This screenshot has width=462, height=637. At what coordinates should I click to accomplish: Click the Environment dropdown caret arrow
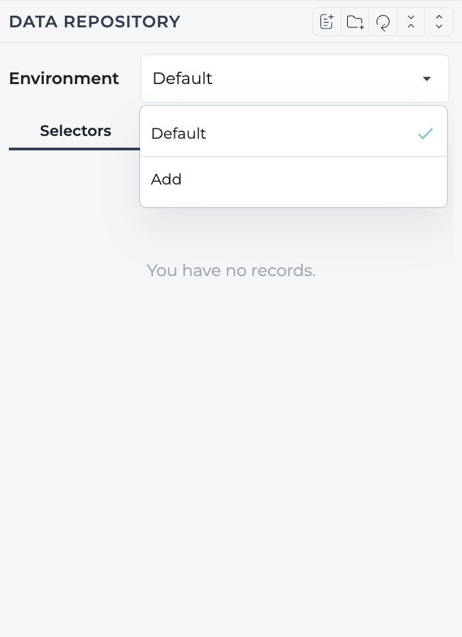pos(426,79)
